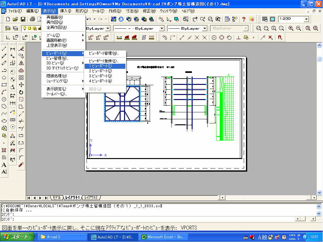Expand the 画面移動(P) submenu

click(x=63, y=40)
